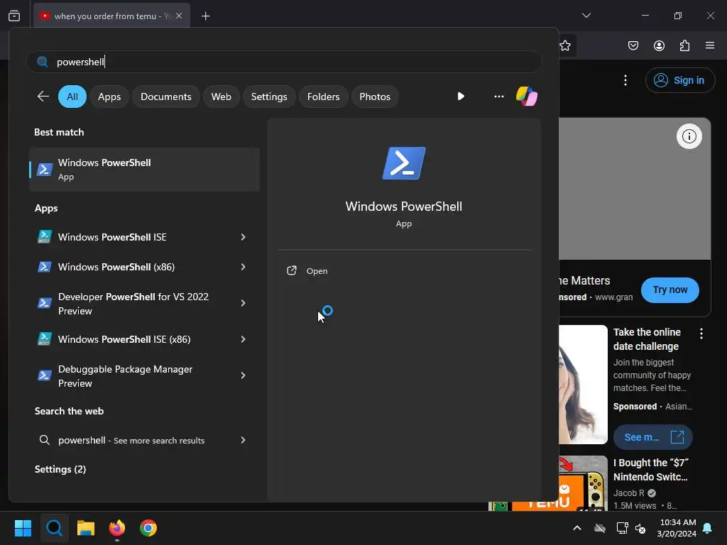727x545 pixels.
Task: Click the Take the online date challenge title
Action: point(647,339)
